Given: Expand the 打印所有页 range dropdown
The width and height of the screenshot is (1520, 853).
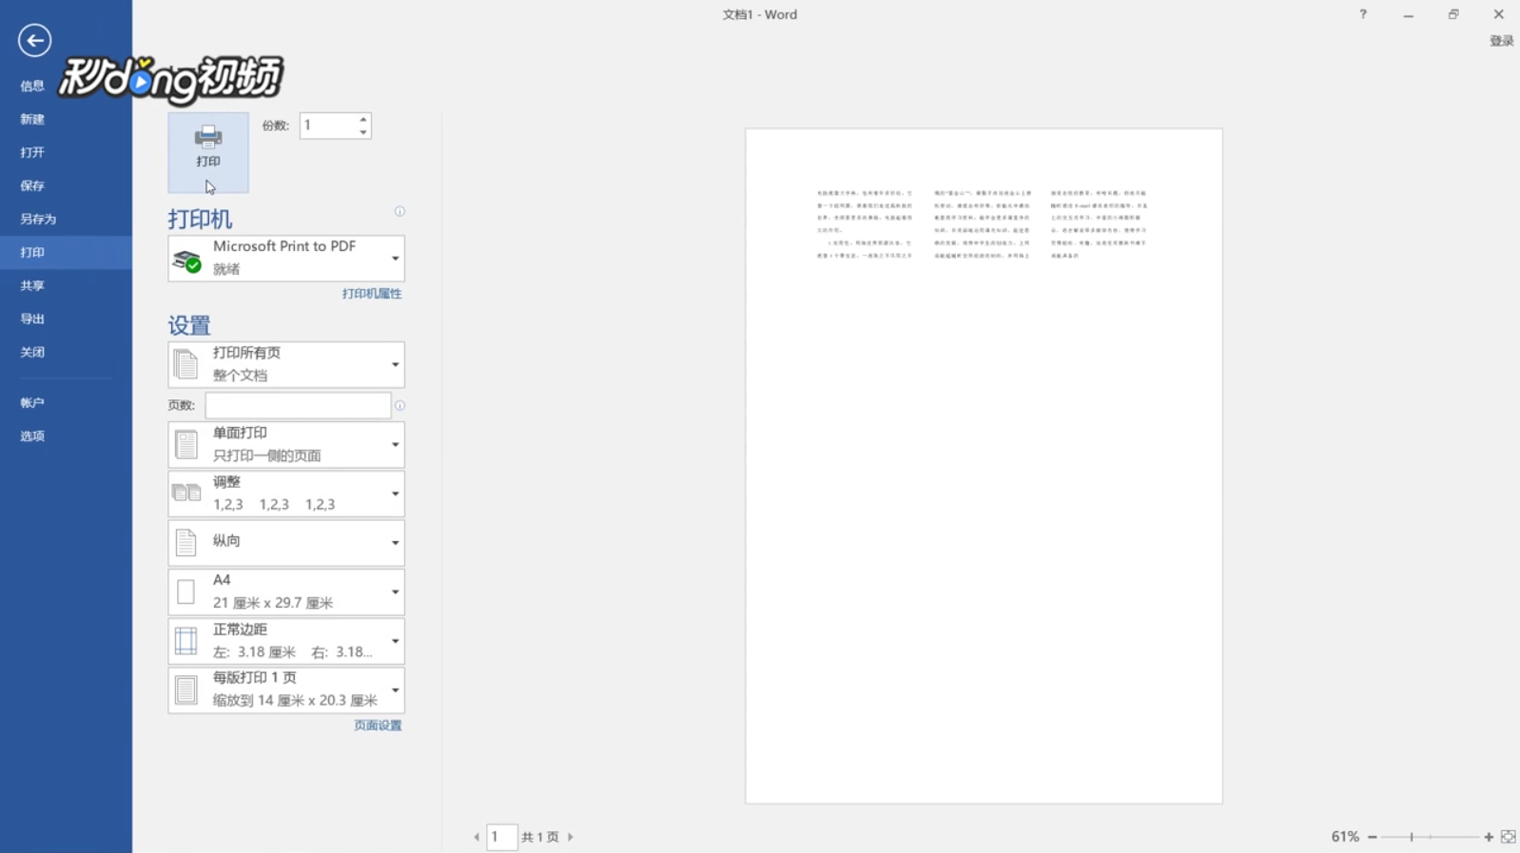Looking at the screenshot, I should point(286,364).
